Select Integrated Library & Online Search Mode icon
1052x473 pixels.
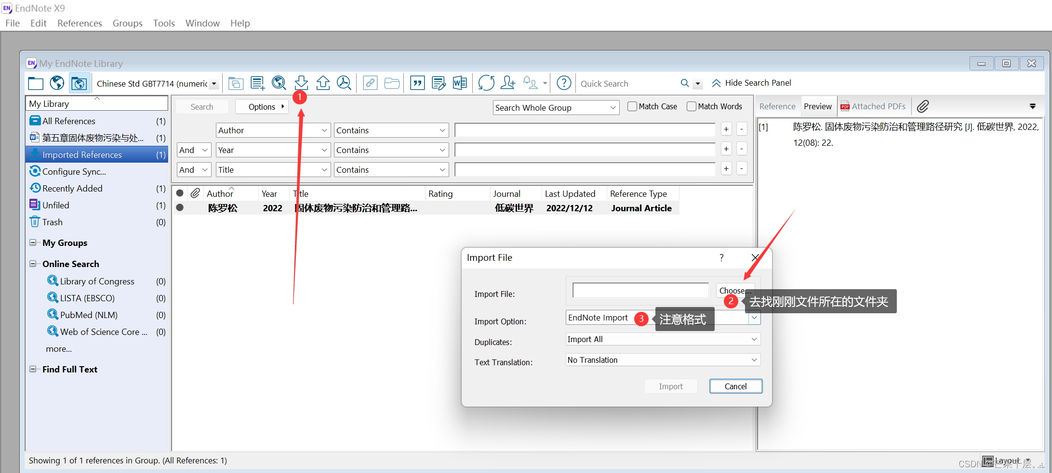pyautogui.click(x=79, y=83)
